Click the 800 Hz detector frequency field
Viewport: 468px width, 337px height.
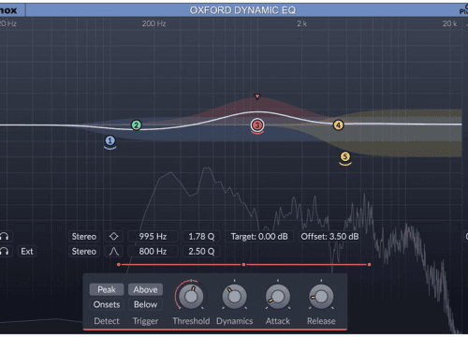tap(153, 252)
